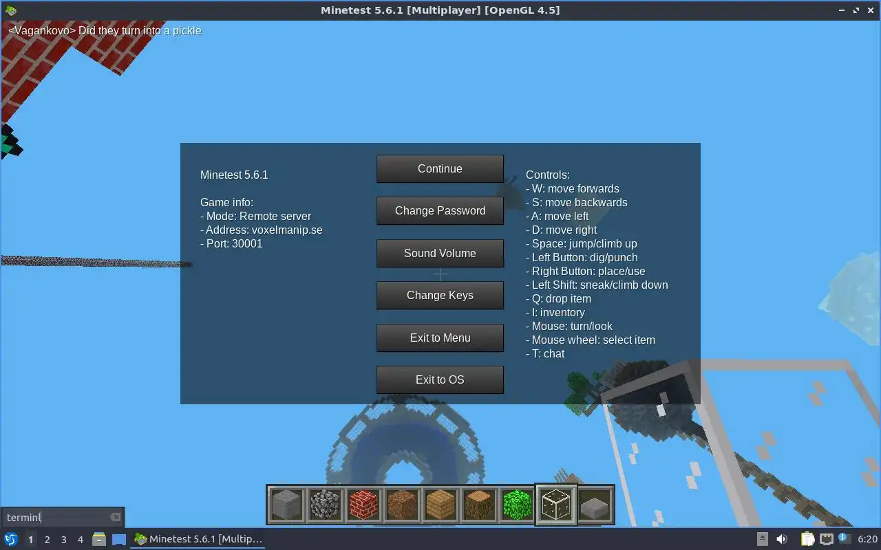This screenshot has height=550, width=881.
Task: Switch to workspace 2
Action: tap(47, 540)
